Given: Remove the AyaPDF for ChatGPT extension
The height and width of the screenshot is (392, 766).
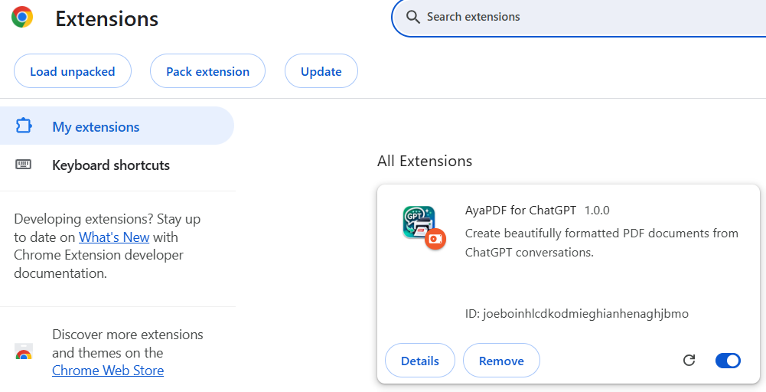Looking at the screenshot, I should click(501, 361).
